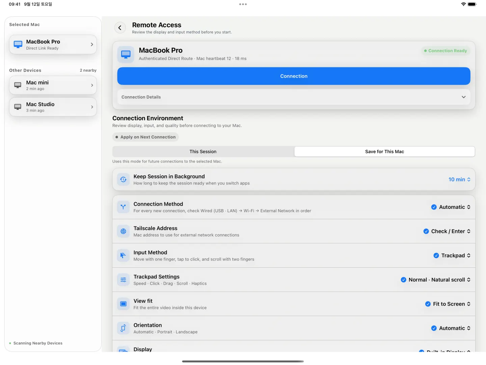486x365 pixels.
Task: Click the View fit screen icon
Action: (123, 304)
